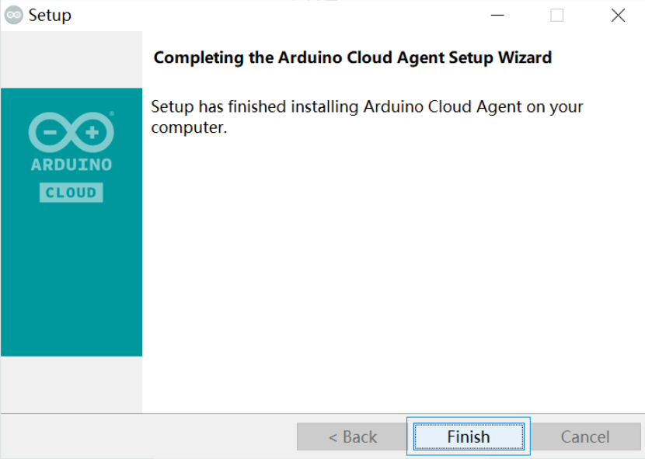
Task: Click the ARDUINO wordmark text
Action: pos(71,165)
